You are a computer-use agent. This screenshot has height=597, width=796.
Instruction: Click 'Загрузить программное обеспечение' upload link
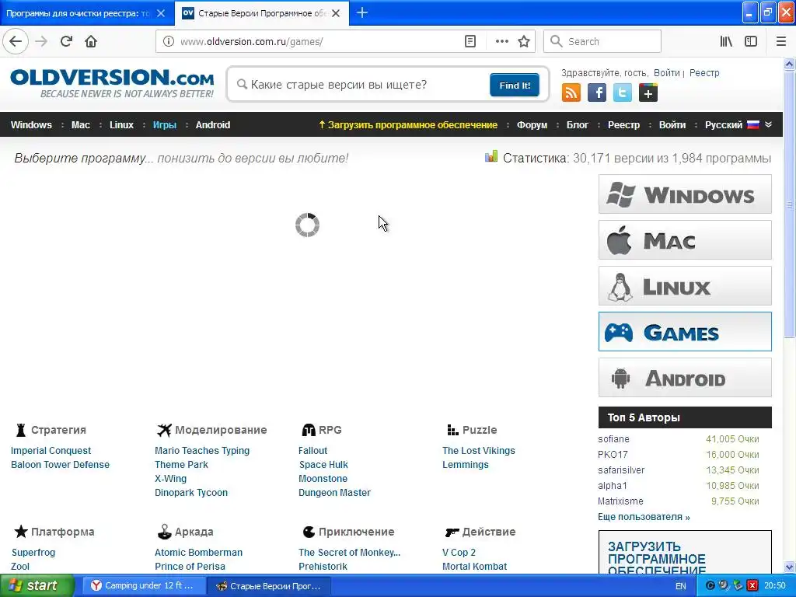[x=408, y=125]
